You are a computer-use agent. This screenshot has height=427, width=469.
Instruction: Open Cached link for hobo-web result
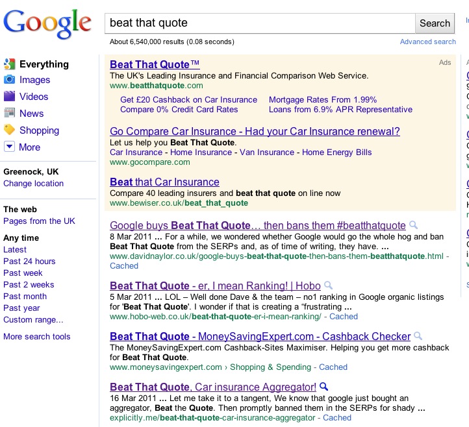[344, 317]
